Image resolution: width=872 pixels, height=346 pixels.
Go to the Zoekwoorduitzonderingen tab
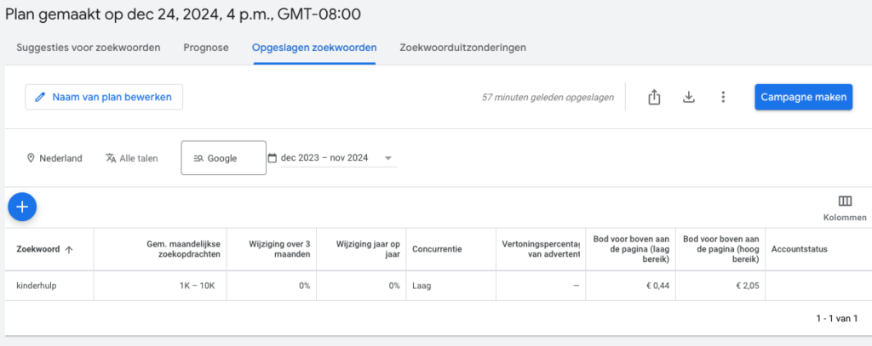point(462,48)
